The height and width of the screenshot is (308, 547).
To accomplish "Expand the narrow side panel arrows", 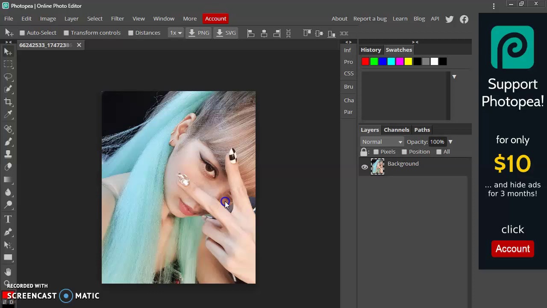I will [349, 42].
